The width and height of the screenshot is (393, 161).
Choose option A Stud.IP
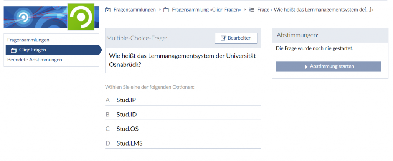pos(183,100)
